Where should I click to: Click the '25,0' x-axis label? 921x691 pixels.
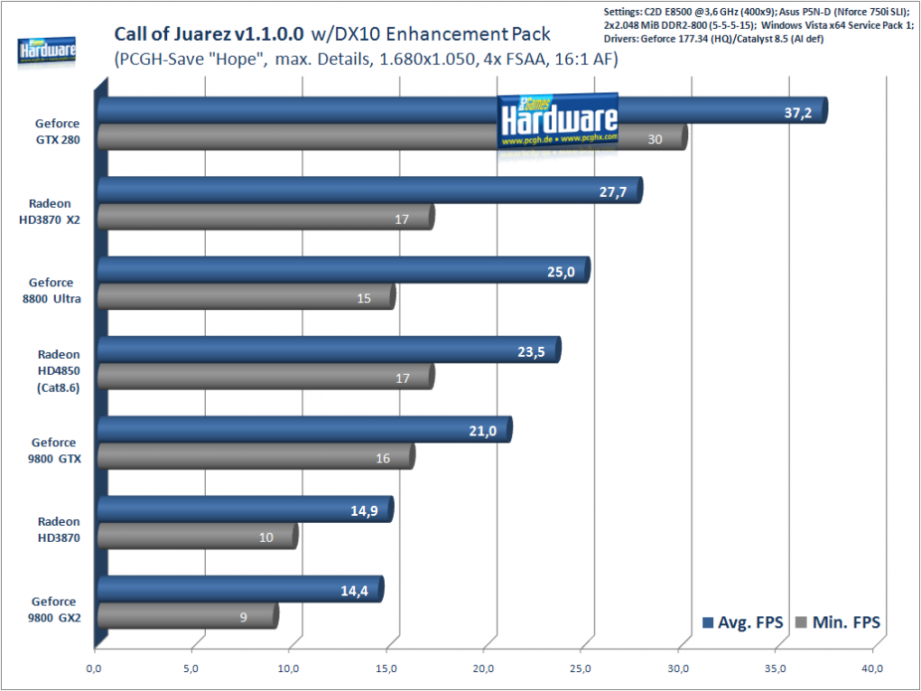click(x=581, y=668)
